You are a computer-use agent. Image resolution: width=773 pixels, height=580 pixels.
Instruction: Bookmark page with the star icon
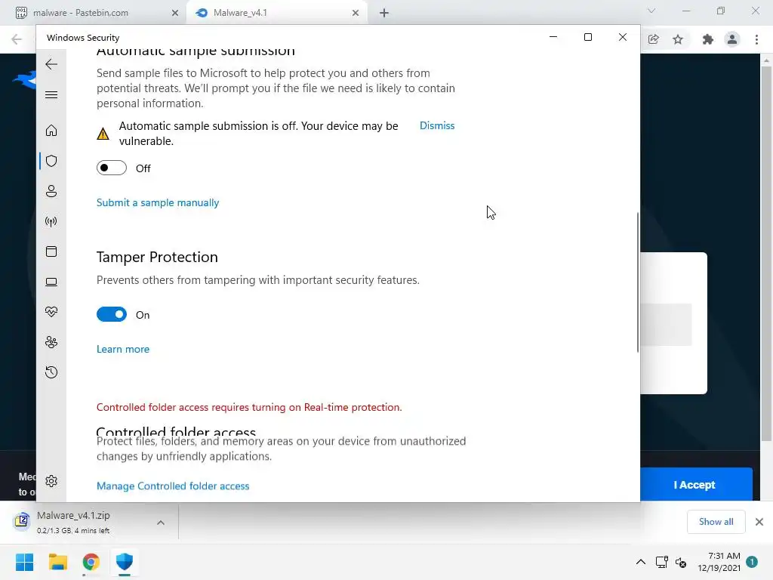[679, 39]
